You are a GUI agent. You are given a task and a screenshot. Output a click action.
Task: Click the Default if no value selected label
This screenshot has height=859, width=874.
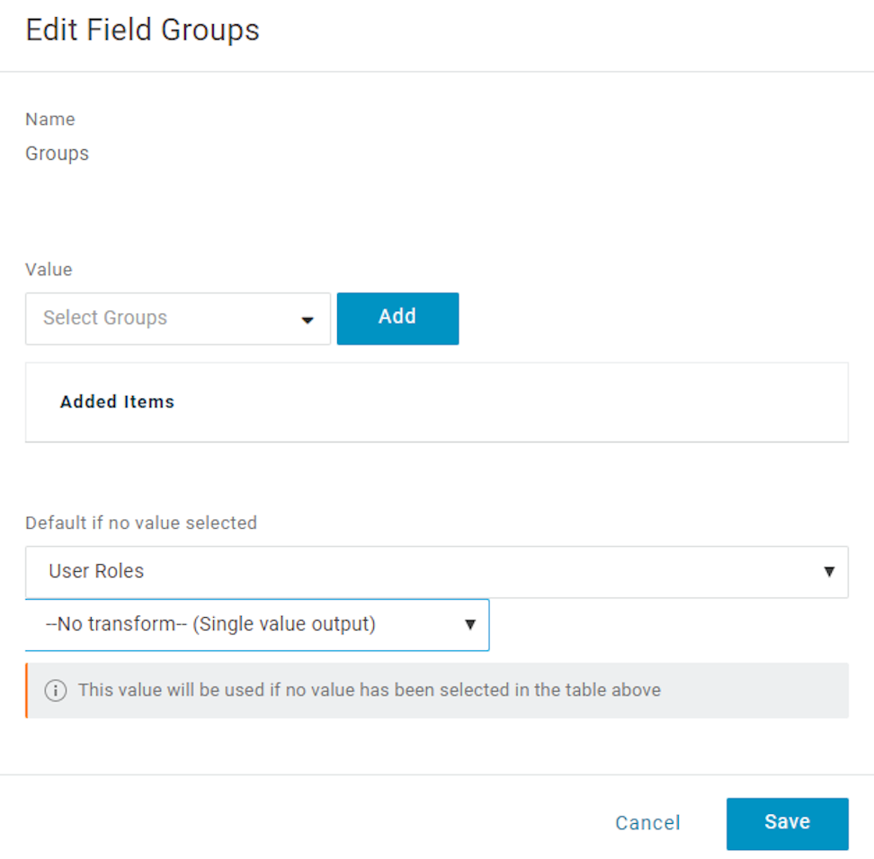pos(141,523)
